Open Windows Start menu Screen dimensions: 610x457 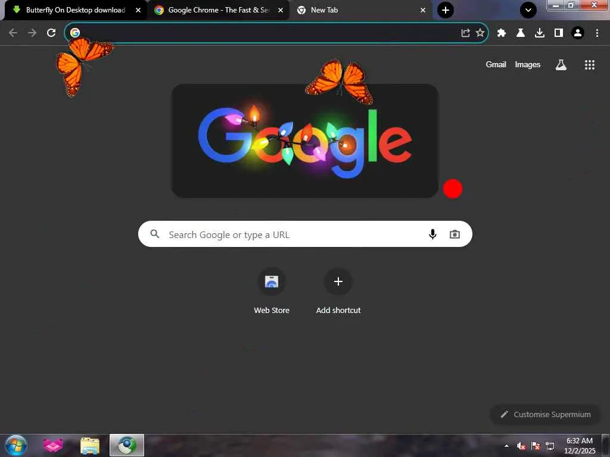coord(16,445)
